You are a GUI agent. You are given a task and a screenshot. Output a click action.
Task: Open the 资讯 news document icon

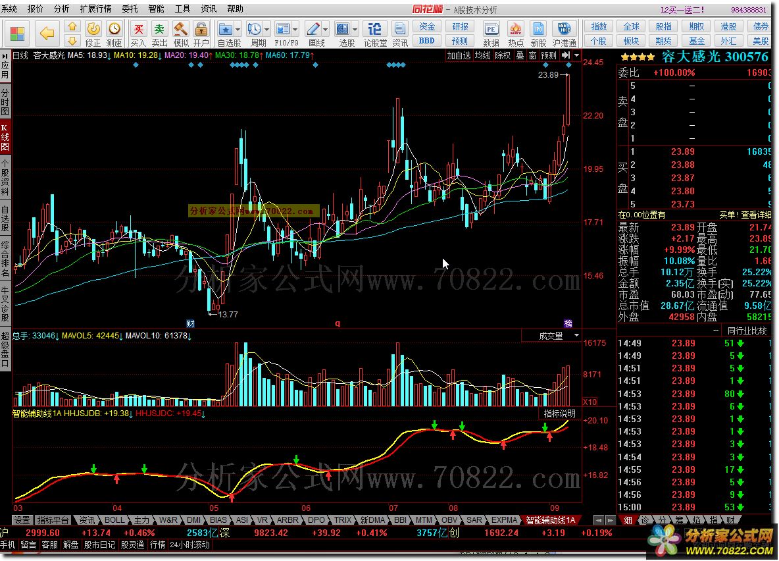click(399, 29)
